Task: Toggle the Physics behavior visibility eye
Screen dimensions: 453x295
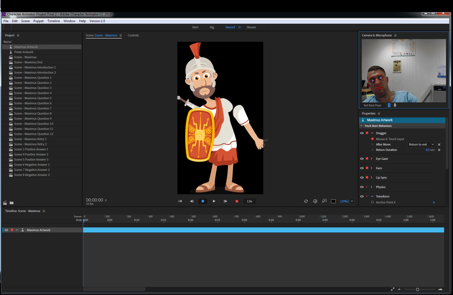Action: tap(362, 187)
